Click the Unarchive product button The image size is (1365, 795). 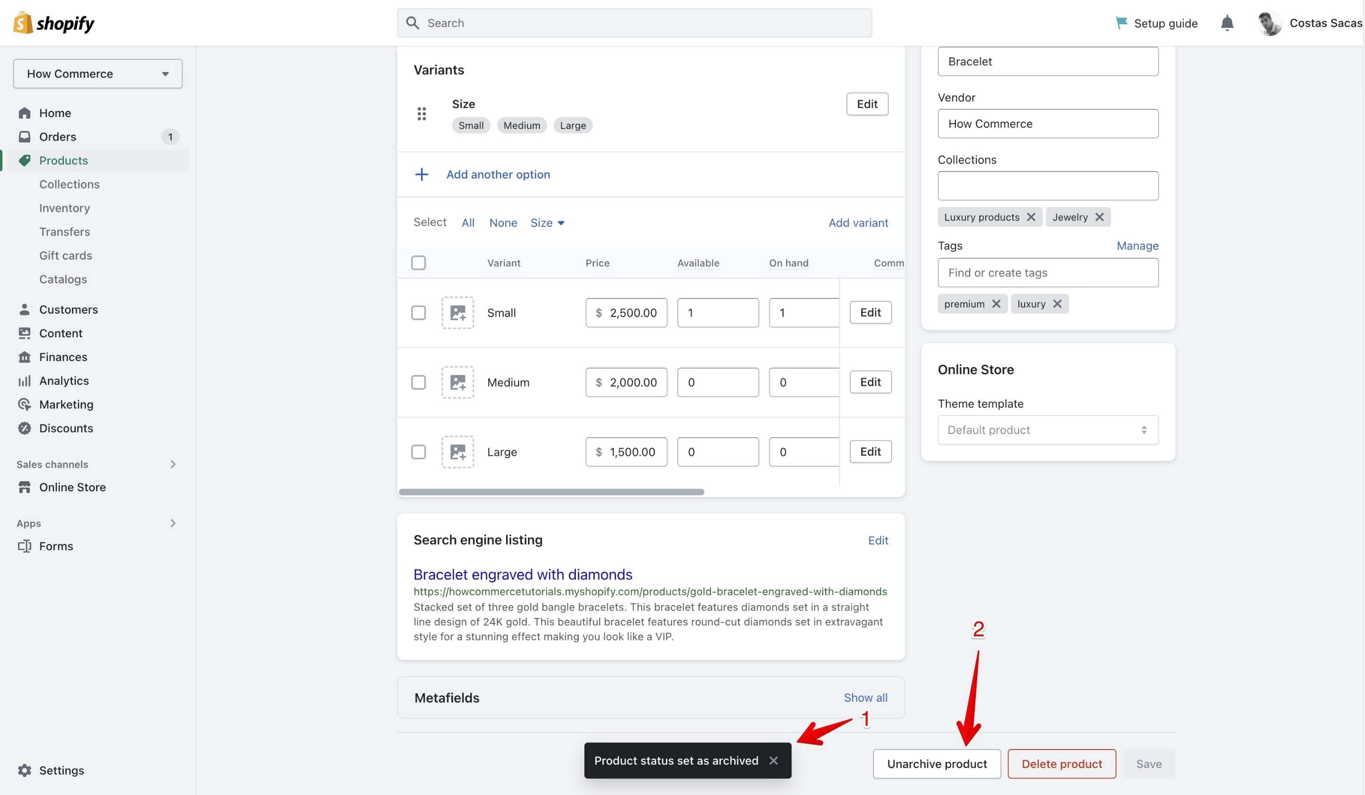pyautogui.click(x=937, y=764)
